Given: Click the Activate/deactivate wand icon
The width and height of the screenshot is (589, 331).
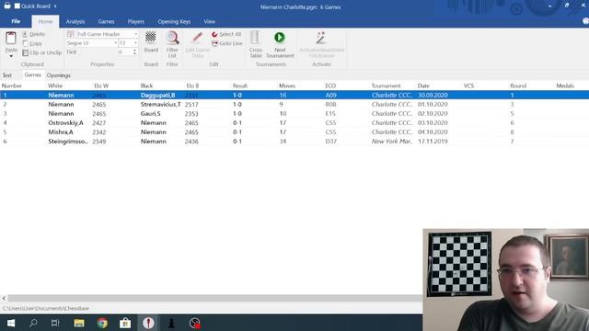Looking at the screenshot, I should click(321, 38).
